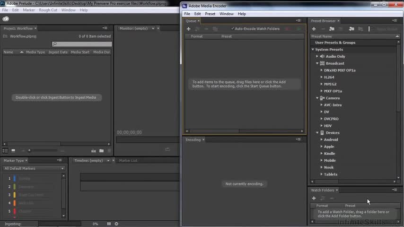Open Prelude Project panel options menu
Viewport: 404px width, 227px height.
click(105, 28)
